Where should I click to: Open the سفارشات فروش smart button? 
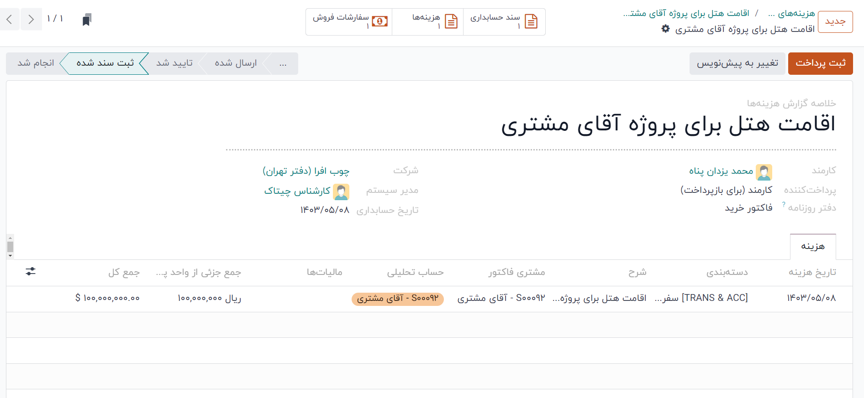[x=349, y=21]
